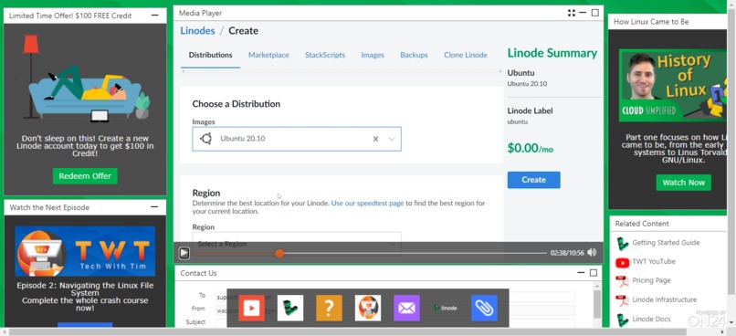This screenshot has height=336, width=736.
Task: Expand the Images dropdown arrow
Action: (x=392, y=139)
